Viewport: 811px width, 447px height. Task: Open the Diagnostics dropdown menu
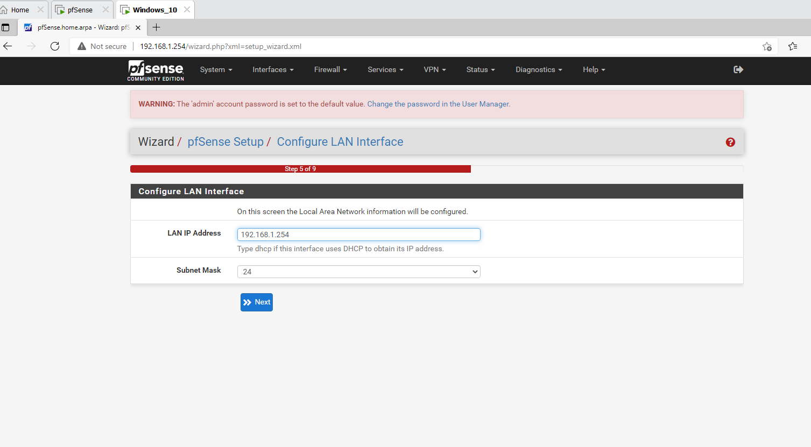539,69
